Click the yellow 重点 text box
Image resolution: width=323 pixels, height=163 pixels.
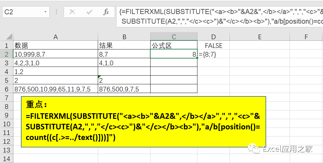click(143, 122)
